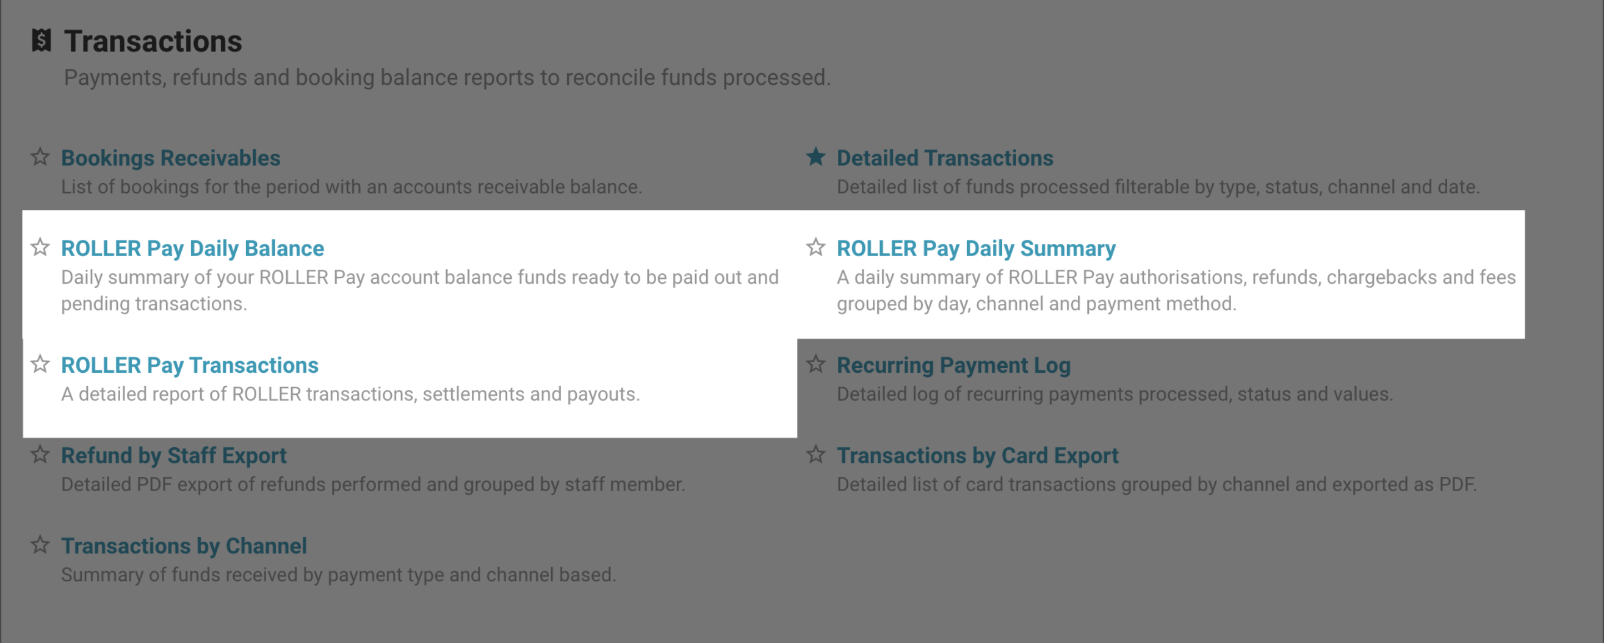Open the Refund by Staff Export report

(174, 456)
